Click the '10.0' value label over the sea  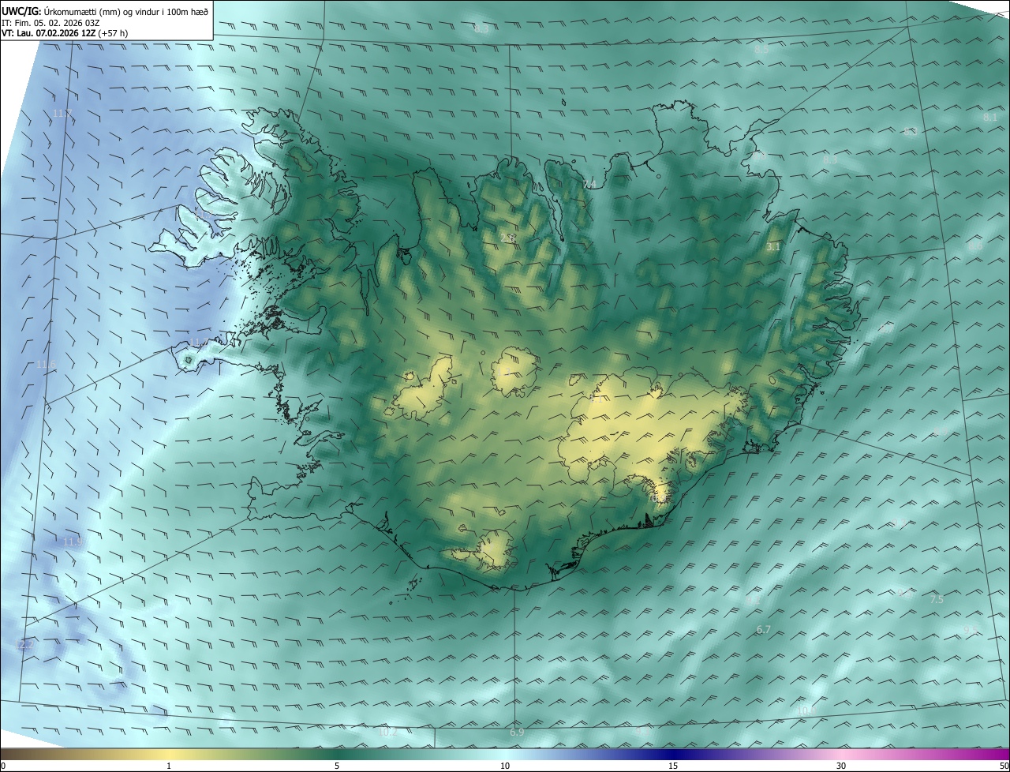[x=806, y=711]
